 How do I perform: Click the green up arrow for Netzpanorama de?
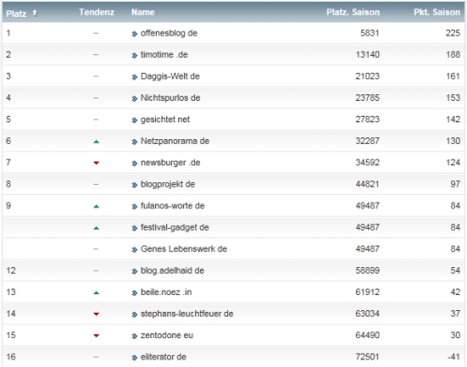pos(96,142)
